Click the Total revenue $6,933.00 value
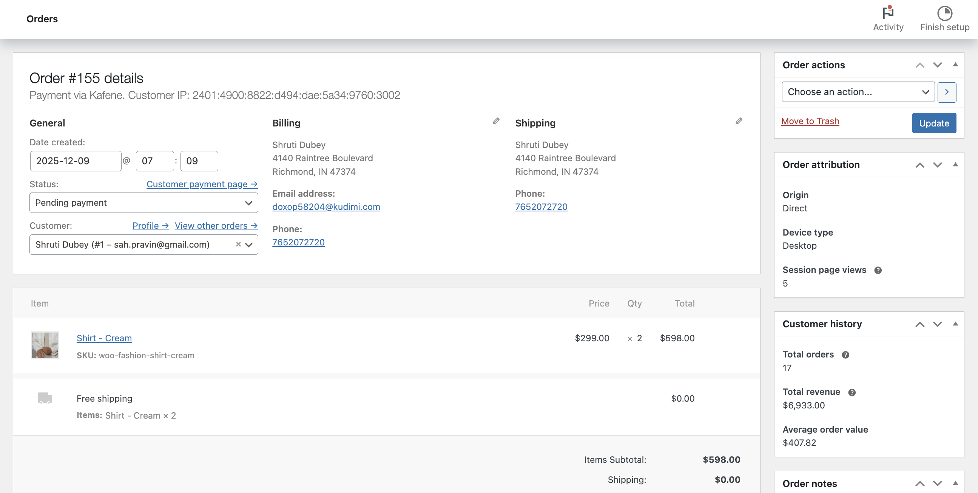978x493 pixels. [x=804, y=405]
